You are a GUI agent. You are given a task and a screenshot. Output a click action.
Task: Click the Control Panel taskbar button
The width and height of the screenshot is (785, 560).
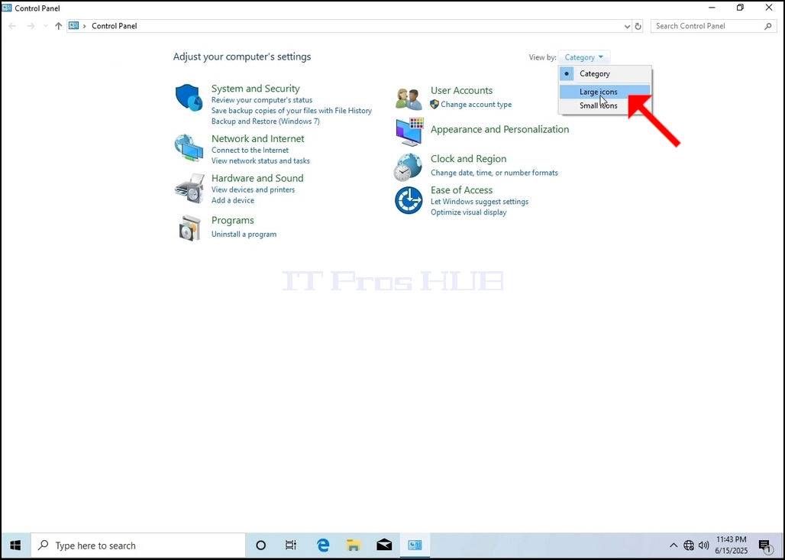click(415, 545)
